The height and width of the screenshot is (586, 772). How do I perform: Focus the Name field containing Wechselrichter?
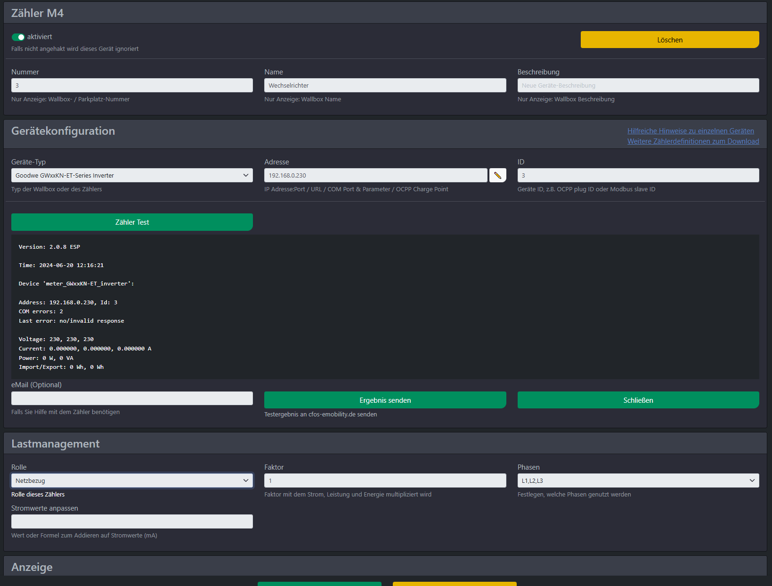[x=385, y=85]
